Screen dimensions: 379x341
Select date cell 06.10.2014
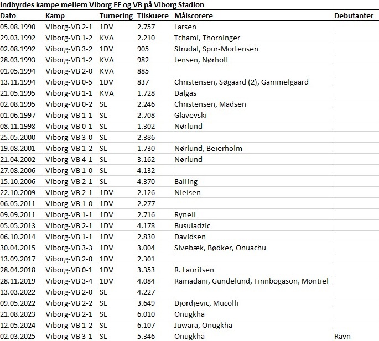click(18, 237)
